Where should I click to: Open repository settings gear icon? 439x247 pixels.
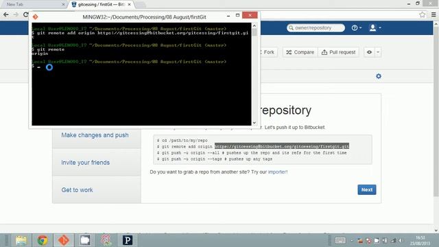(x=379, y=76)
